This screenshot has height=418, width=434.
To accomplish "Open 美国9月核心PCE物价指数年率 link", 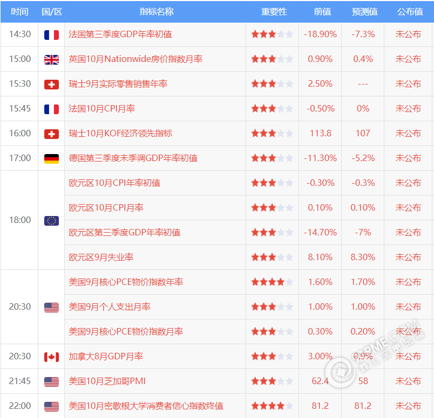I will click(x=126, y=282).
